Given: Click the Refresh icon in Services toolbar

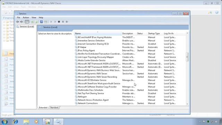Looking at the screenshot, I should pos(32,22).
